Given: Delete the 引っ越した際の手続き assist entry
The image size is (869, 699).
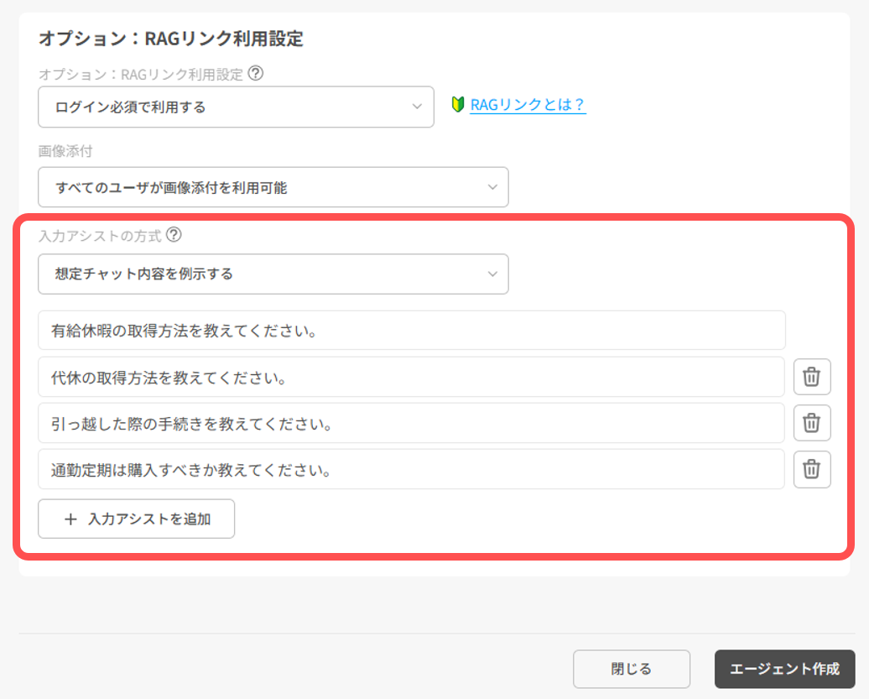Looking at the screenshot, I should [x=812, y=423].
